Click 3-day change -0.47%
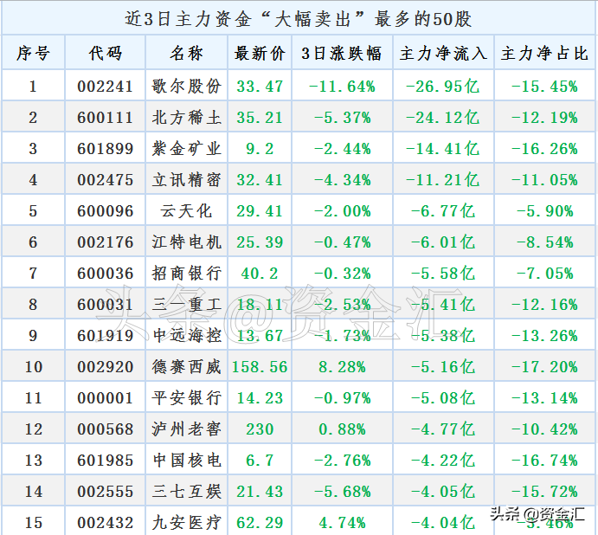598x535 pixels. [x=342, y=242]
